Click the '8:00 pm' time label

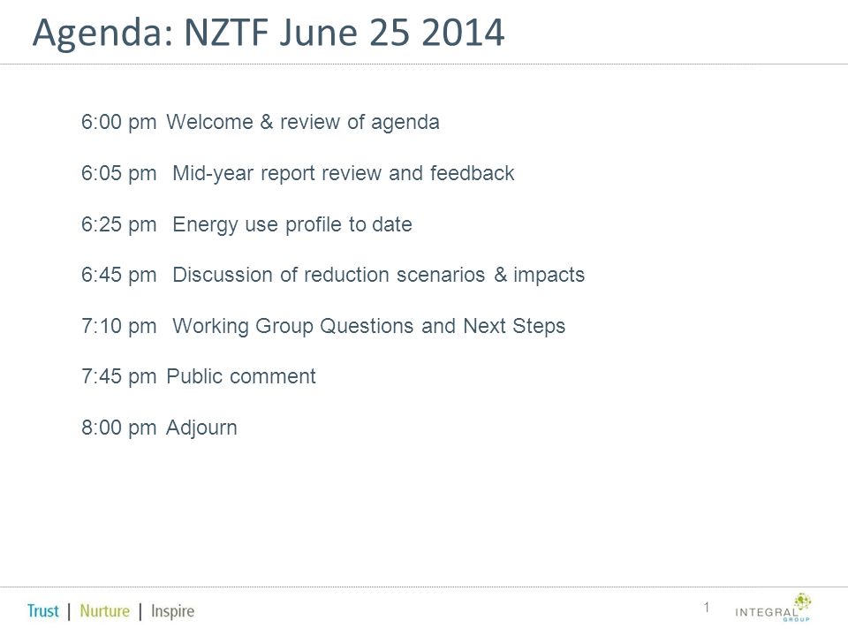(119, 428)
